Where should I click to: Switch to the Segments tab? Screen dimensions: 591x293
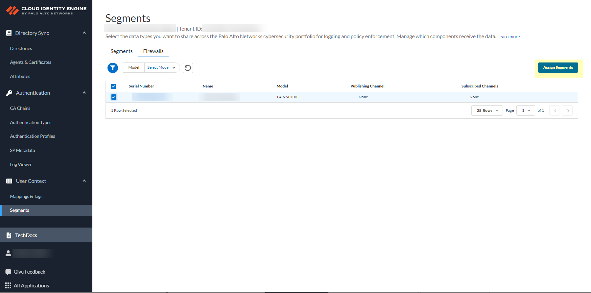(x=122, y=51)
